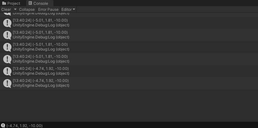
Task: Select second (-5.01, 1.81, -10.00) log entry
Action: [x=40, y=35]
